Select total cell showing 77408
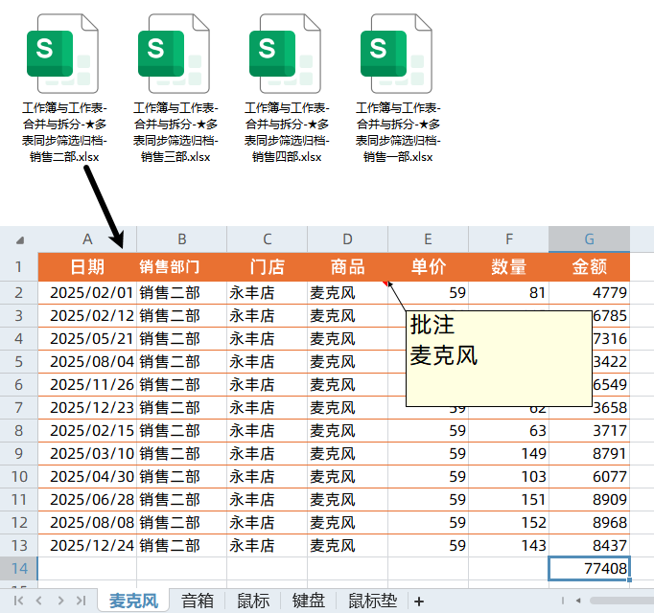The width and height of the screenshot is (654, 613). click(589, 569)
